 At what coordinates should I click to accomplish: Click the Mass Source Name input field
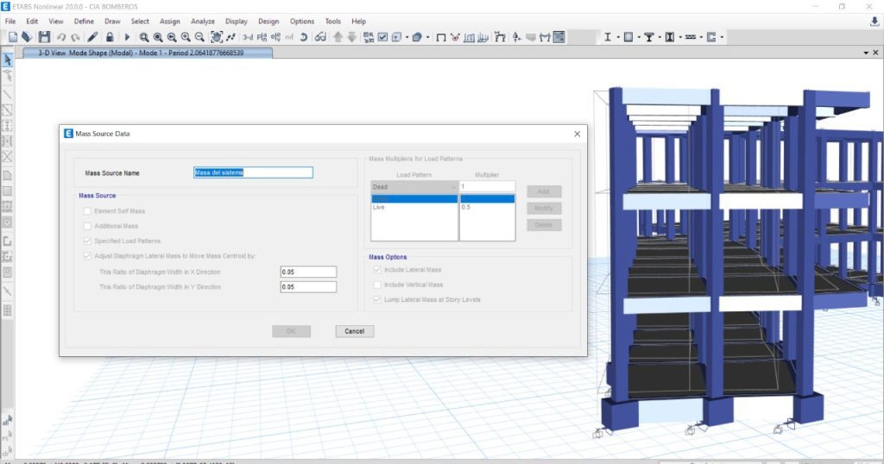pyautogui.click(x=253, y=172)
